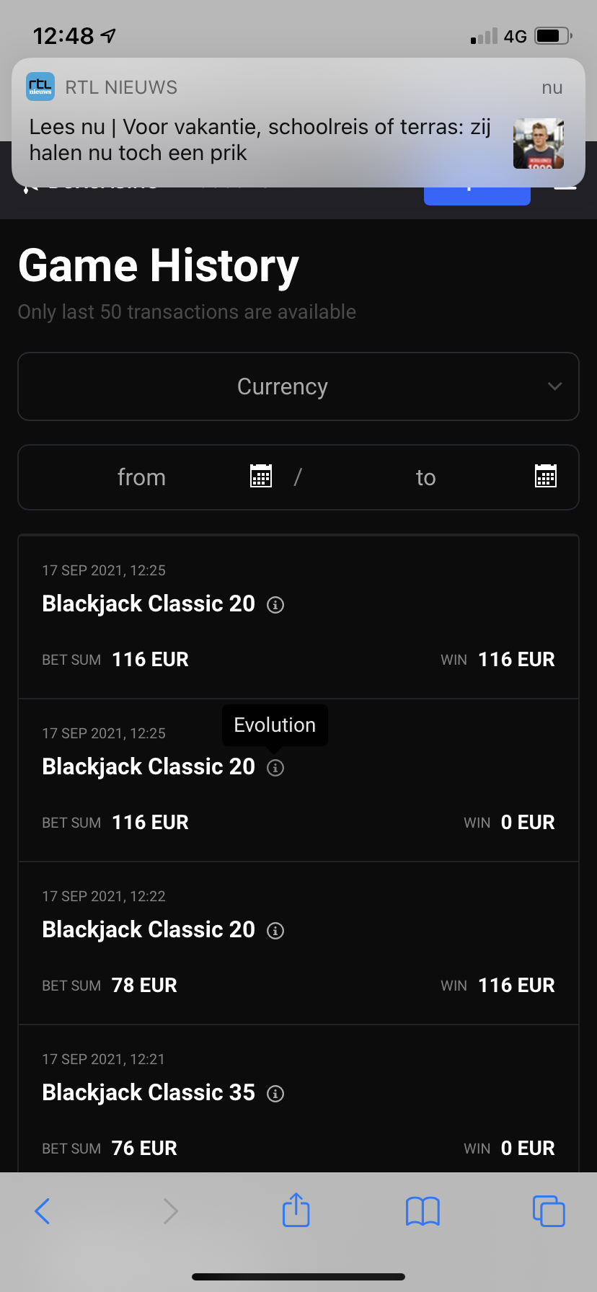
Task: Tap the Evolution provider tooltip
Action: (275, 725)
